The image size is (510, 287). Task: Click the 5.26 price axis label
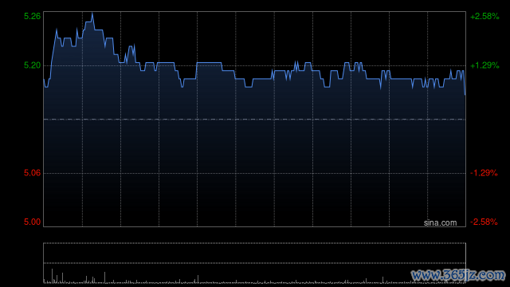pyautogui.click(x=32, y=16)
